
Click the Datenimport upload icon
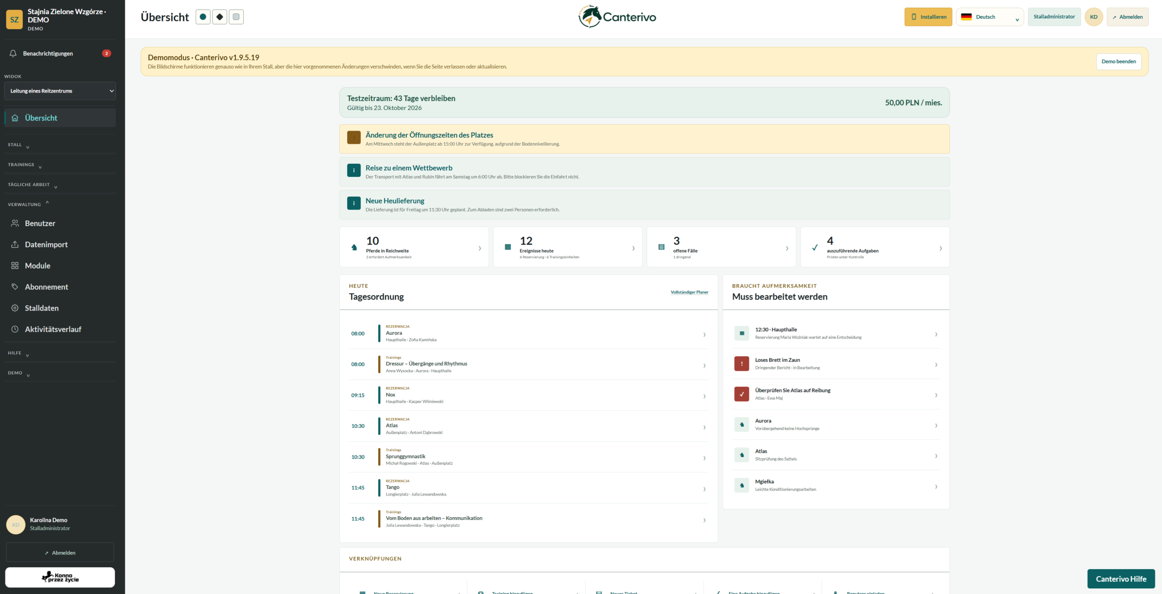pyautogui.click(x=15, y=245)
